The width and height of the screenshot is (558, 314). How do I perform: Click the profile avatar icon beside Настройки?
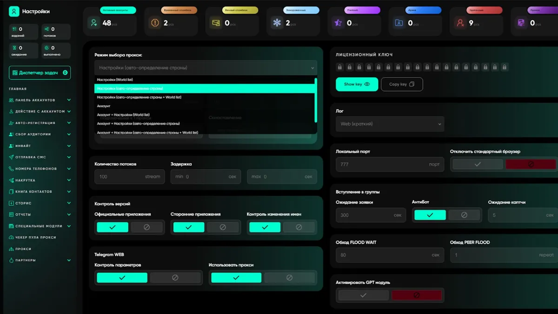point(14,11)
